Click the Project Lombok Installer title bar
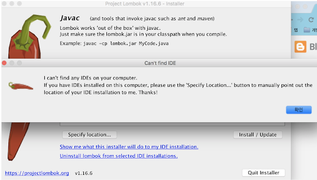Image resolution: width=317 pixels, height=180 pixels. [145, 4]
